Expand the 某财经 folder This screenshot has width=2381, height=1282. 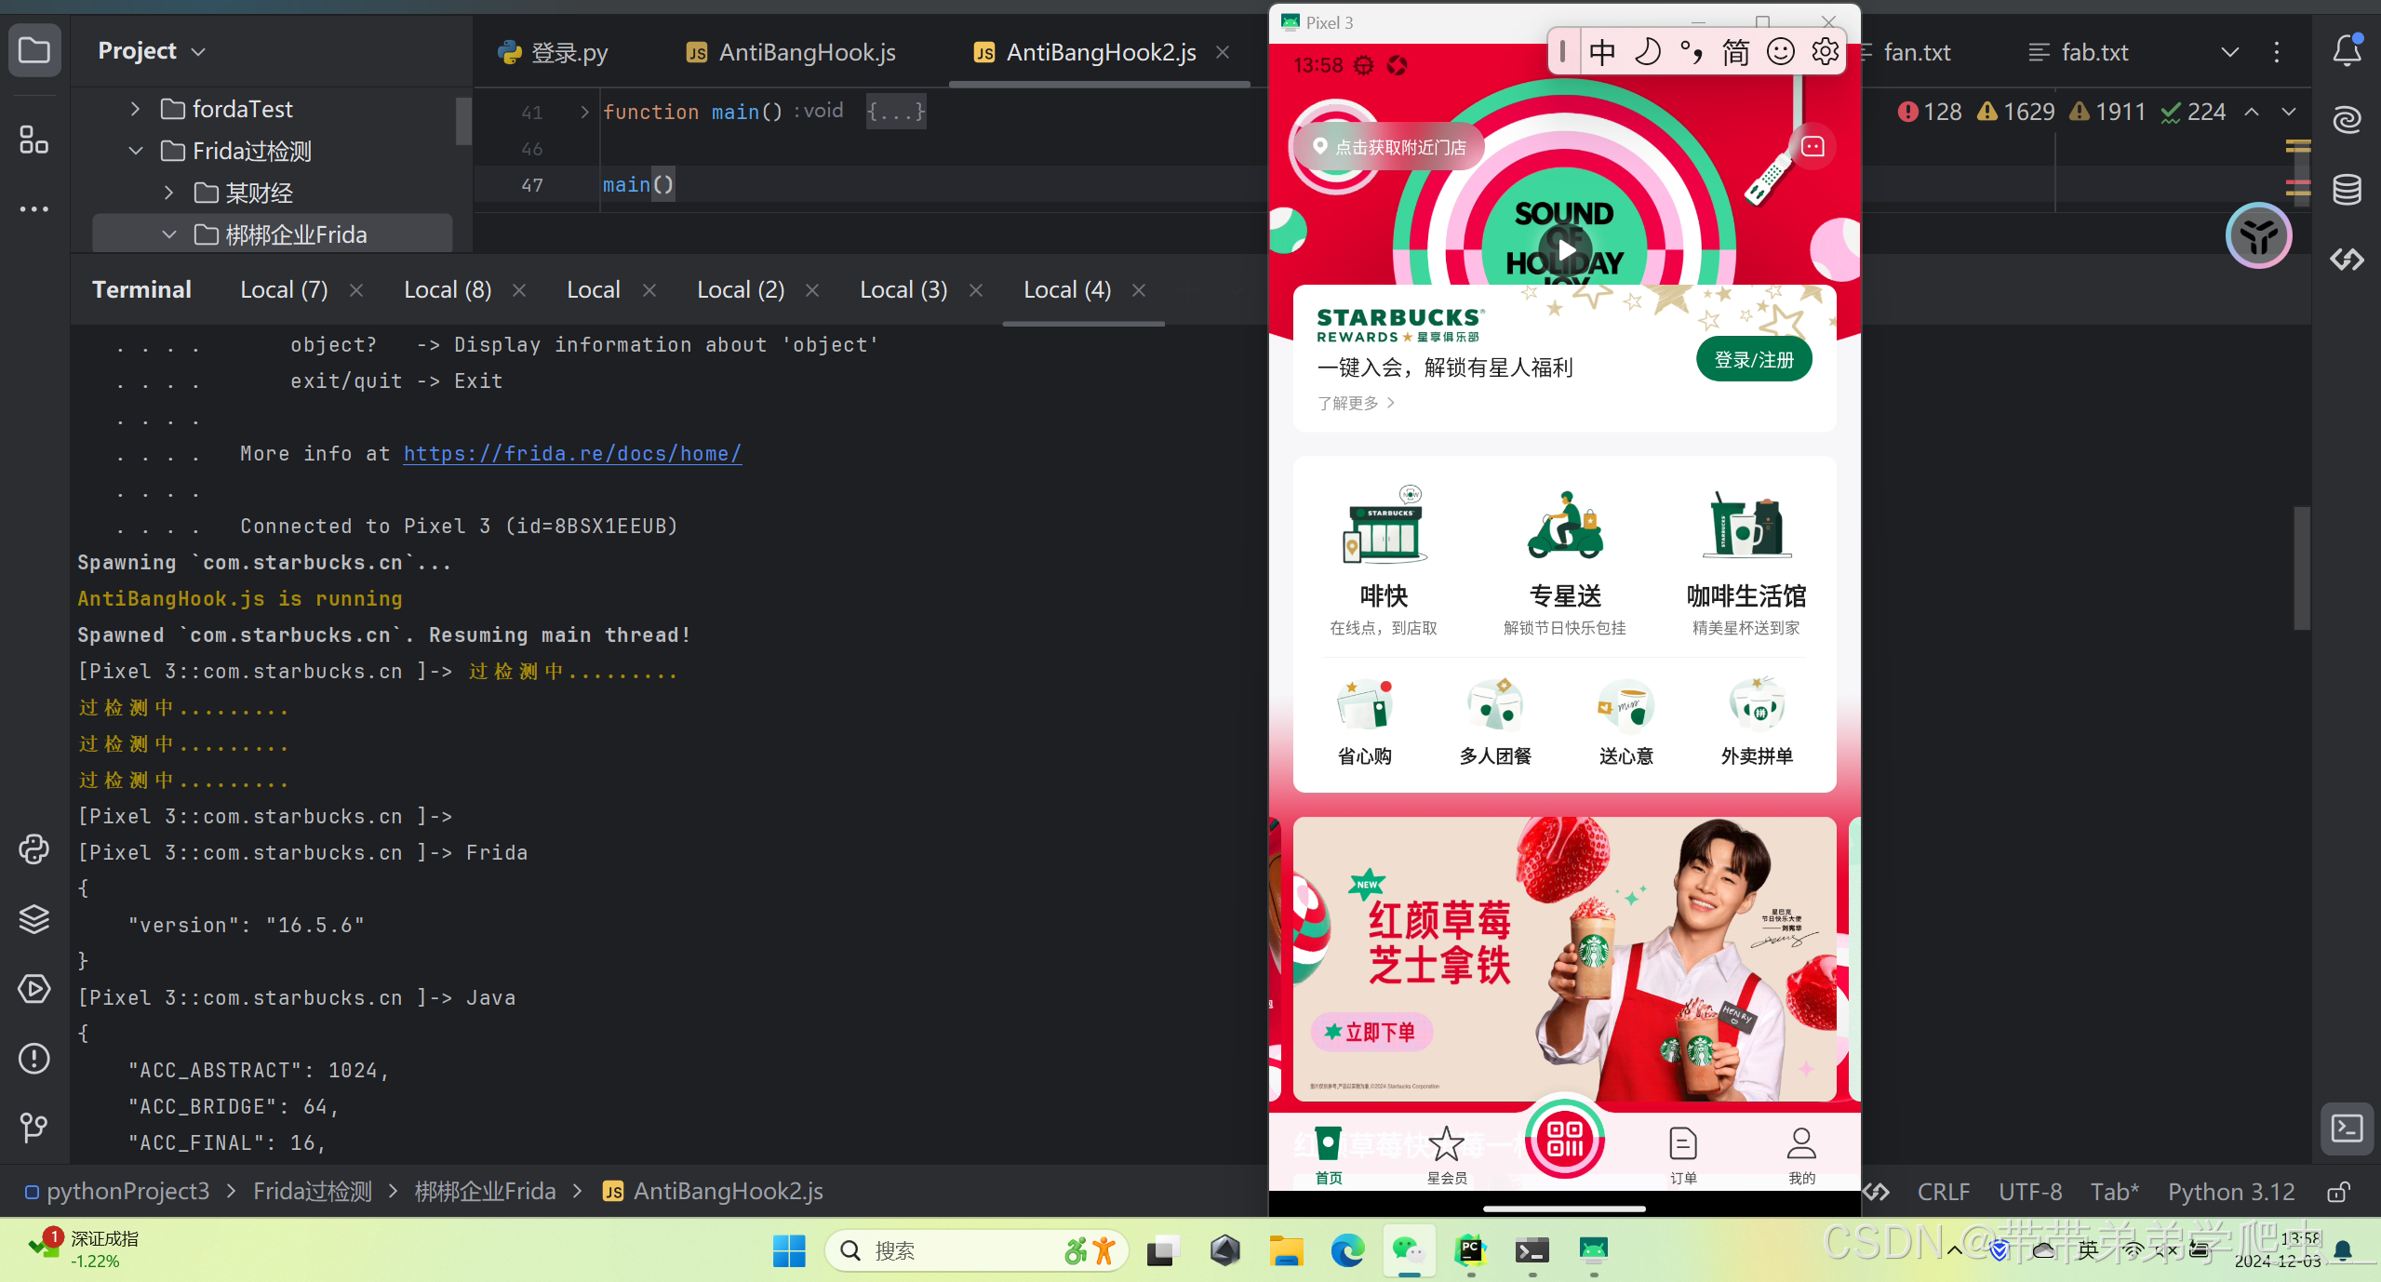click(x=168, y=193)
